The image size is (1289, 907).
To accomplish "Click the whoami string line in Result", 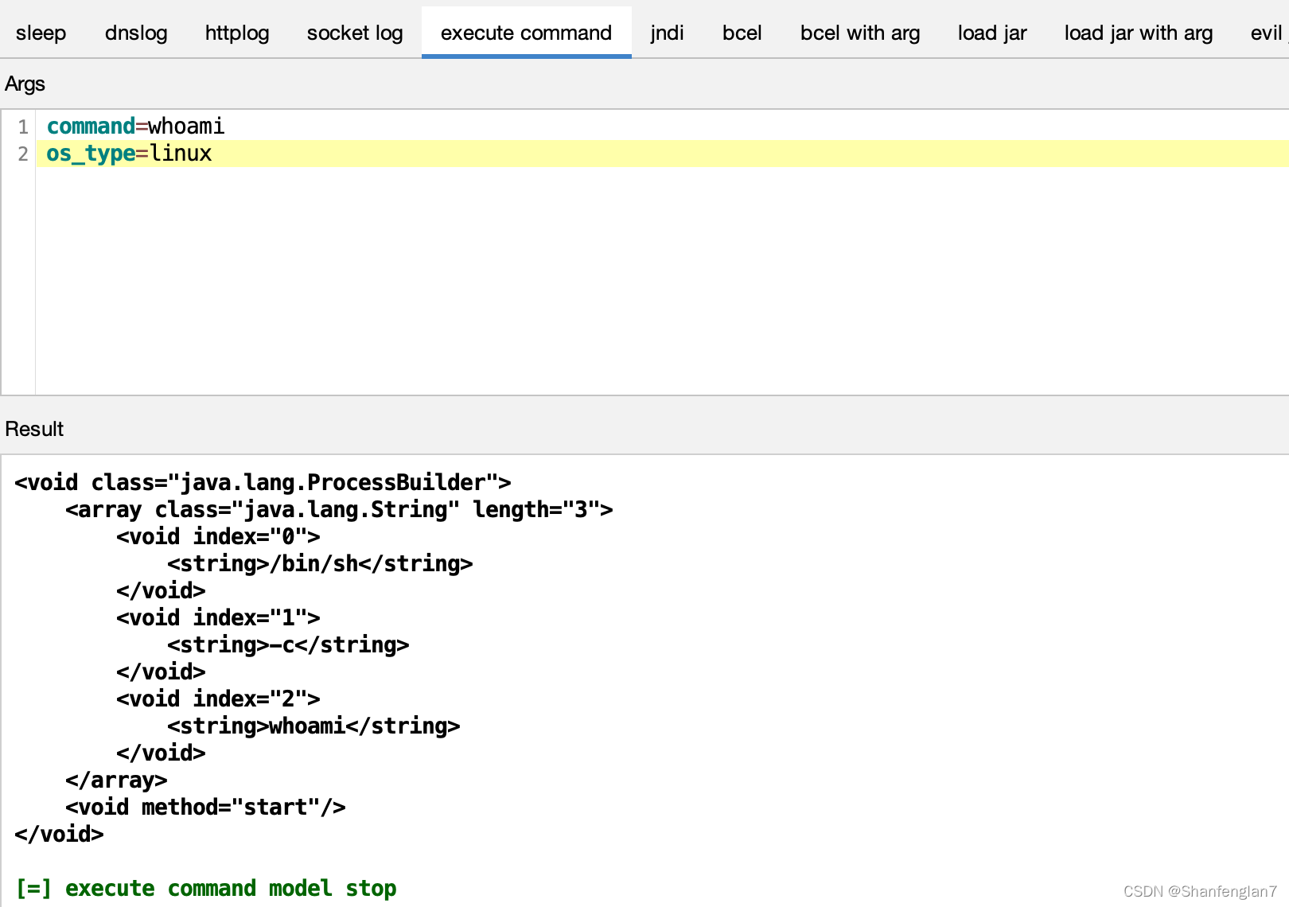I will click(x=313, y=726).
